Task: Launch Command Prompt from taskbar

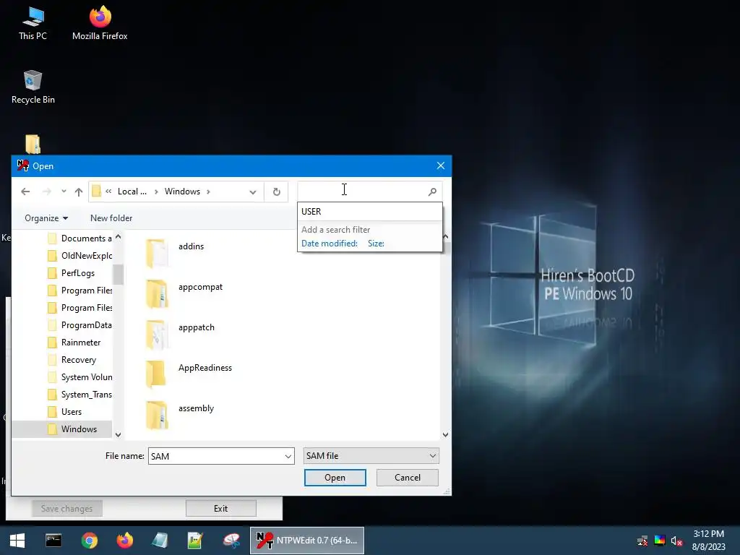Action: (53, 541)
